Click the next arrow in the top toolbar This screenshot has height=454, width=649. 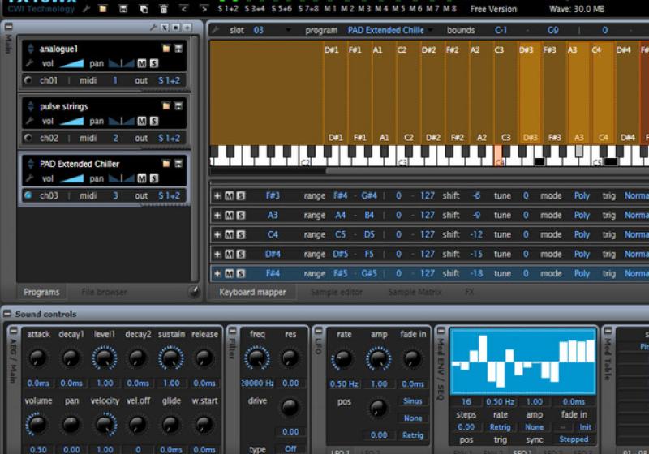[x=204, y=9]
